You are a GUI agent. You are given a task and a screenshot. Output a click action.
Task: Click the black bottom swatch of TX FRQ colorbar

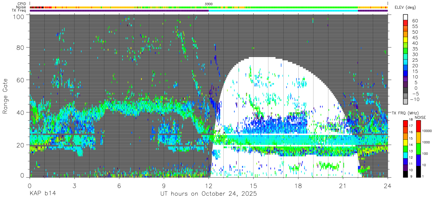coord(405,174)
